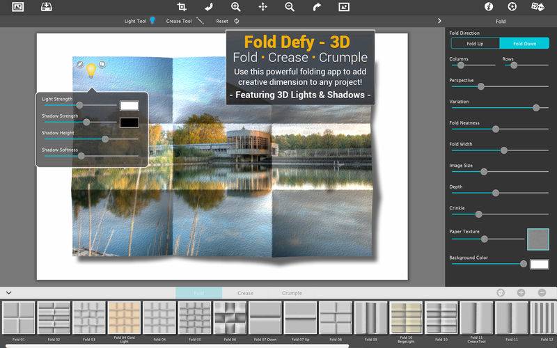This screenshot has height=348, width=557.
Task: Click the Perspective slider handle
Action: pyautogui.click(x=481, y=86)
